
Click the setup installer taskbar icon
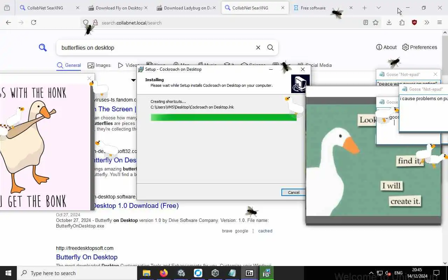[267, 273]
